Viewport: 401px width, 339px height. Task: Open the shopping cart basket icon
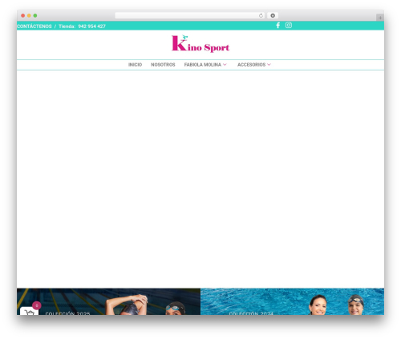click(29, 311)
